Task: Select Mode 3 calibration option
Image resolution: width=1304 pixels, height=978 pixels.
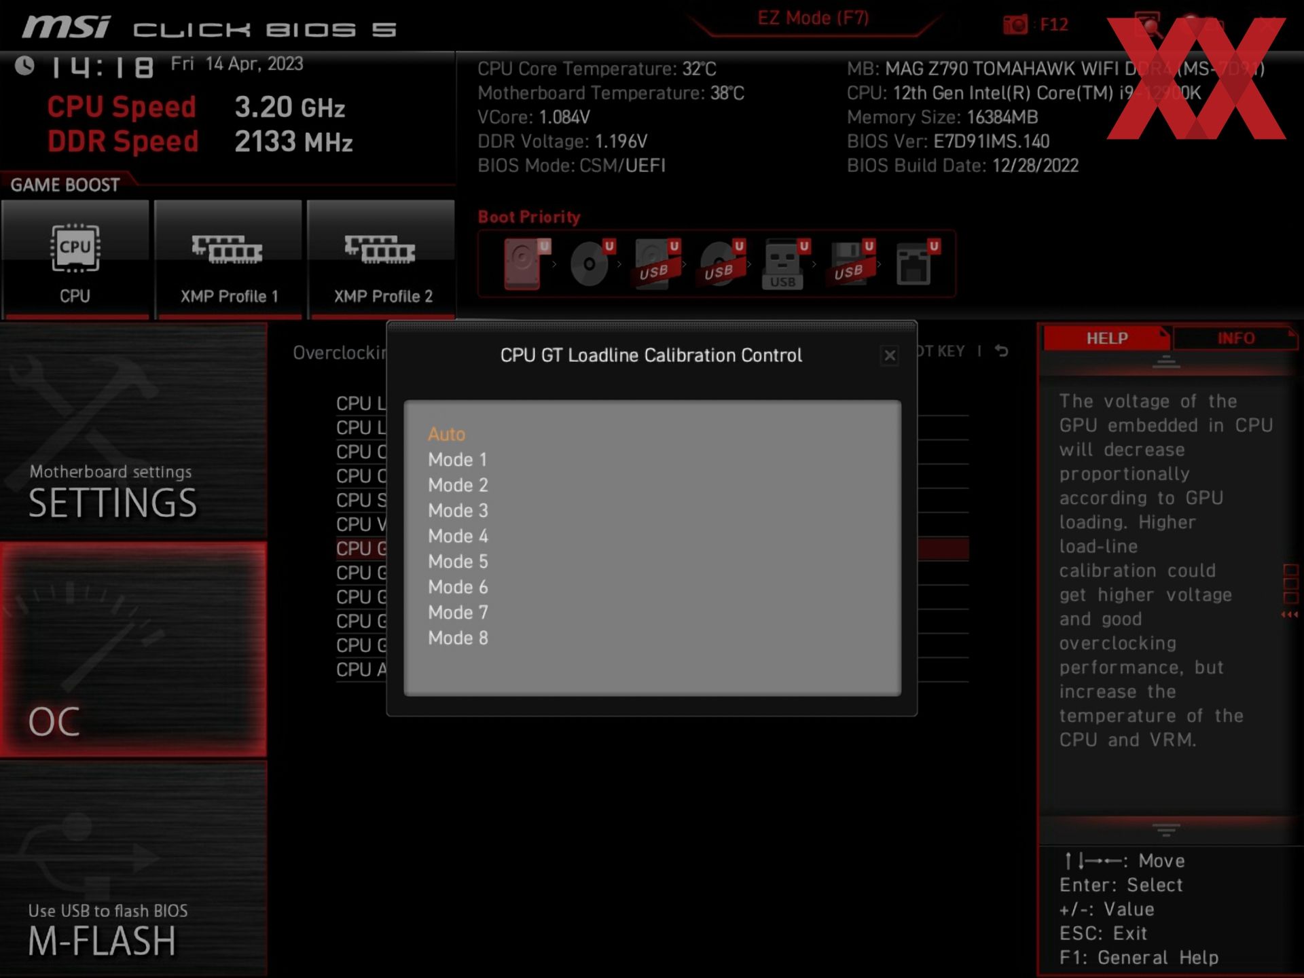Action: click(458, 510)
